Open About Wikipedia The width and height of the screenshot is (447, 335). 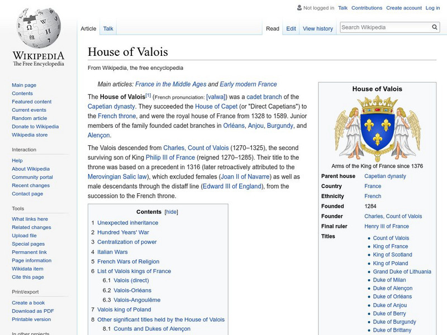point(31,169)
